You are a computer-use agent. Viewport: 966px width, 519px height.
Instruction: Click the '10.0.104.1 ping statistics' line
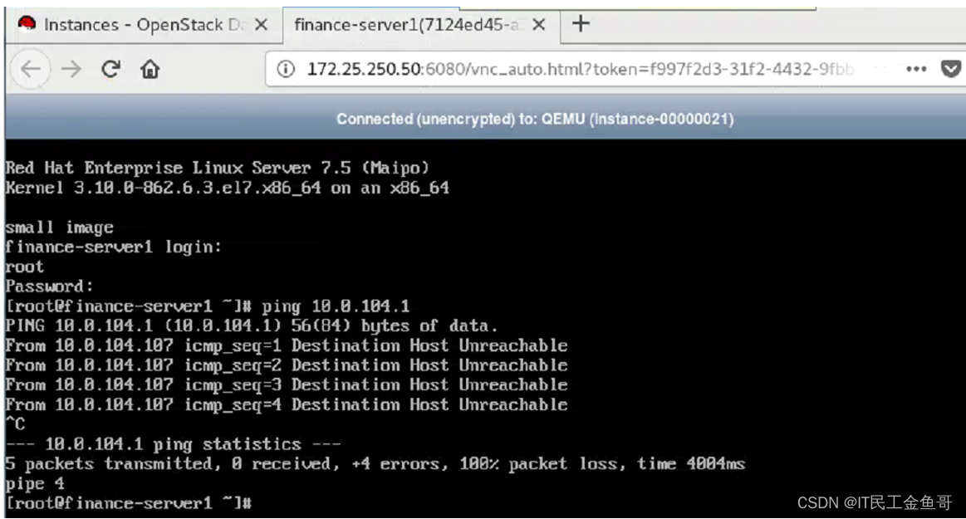coord(173,444)
